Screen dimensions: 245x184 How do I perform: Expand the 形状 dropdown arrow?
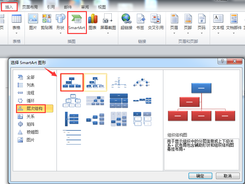tap(60, 33)
